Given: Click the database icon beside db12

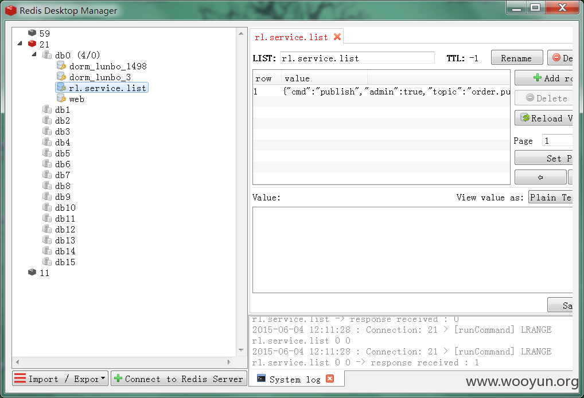Looking at the screenshot, I should [47, 229].
